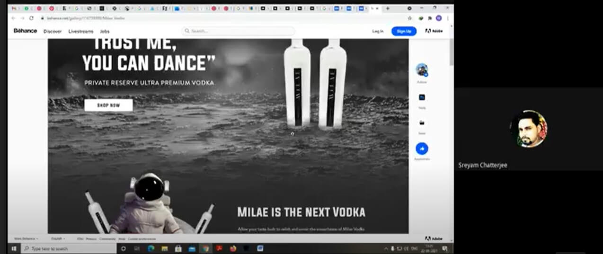
Task: Click the Log In link
Action: click(x=378, y=32)
